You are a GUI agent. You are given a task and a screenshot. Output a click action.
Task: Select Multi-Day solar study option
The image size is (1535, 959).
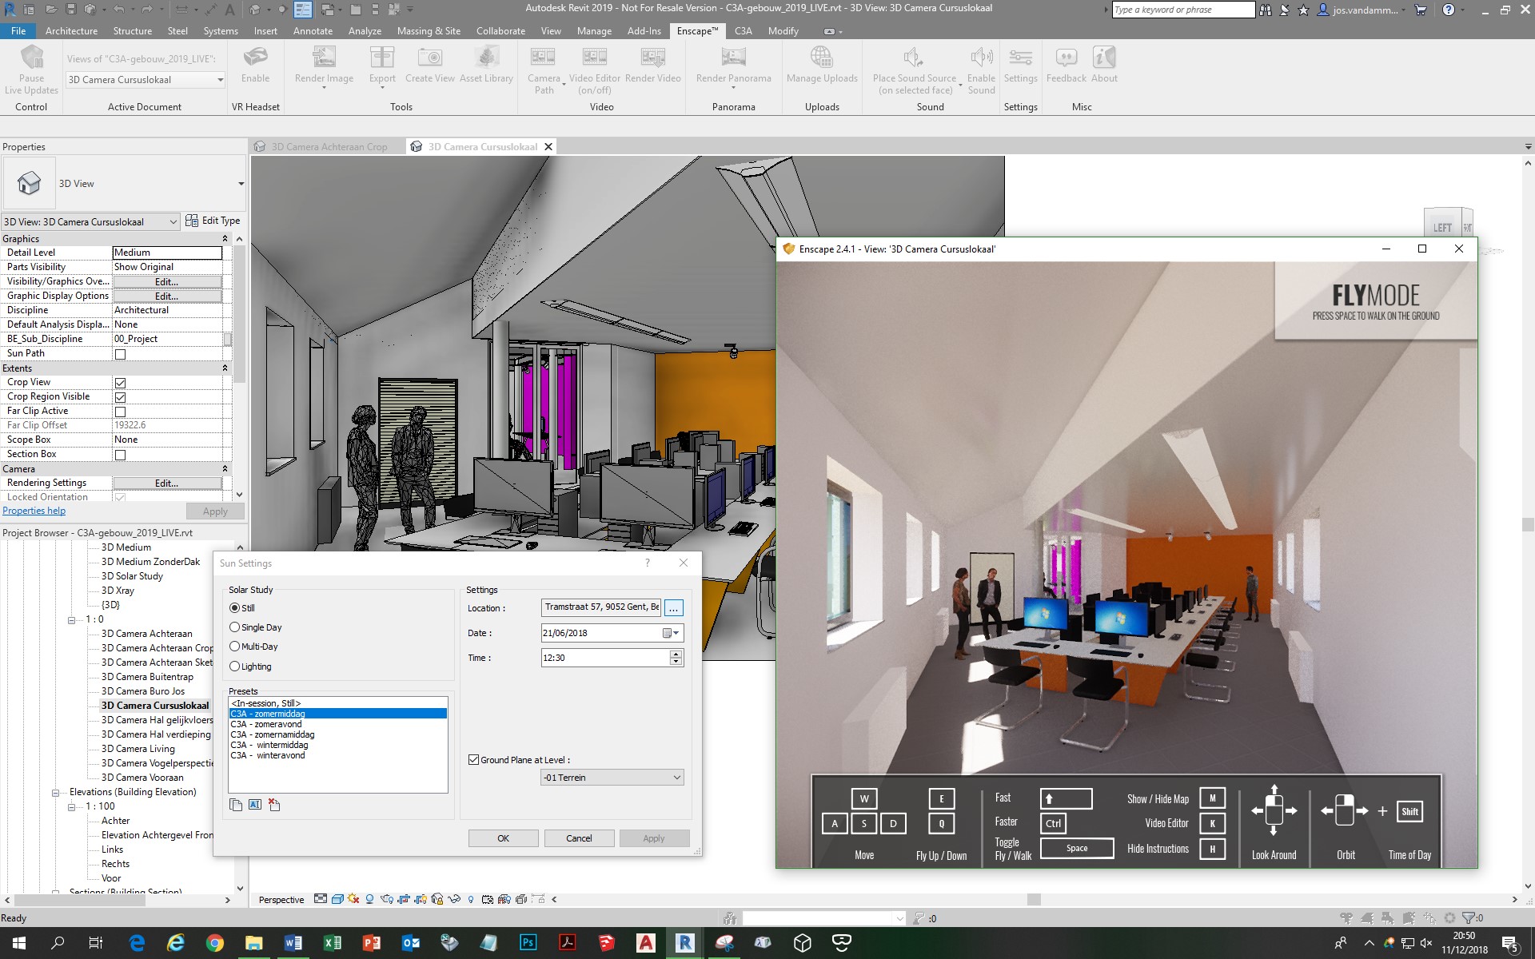[234, 647]
